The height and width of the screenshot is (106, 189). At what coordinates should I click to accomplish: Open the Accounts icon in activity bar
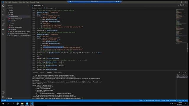click(3, 92)
